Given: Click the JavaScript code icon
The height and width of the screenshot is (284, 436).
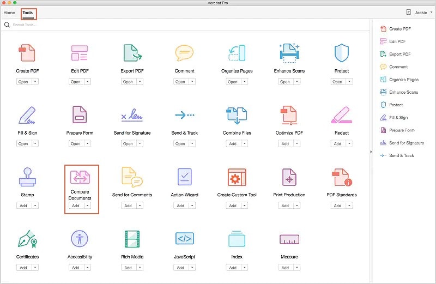Looking at the screenshot, I should [x=184, y=238].
